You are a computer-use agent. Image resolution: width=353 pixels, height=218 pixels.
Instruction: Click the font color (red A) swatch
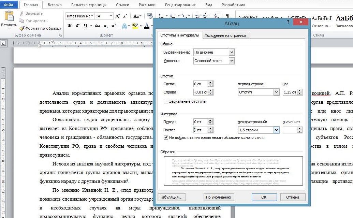[x=147, y=26]
